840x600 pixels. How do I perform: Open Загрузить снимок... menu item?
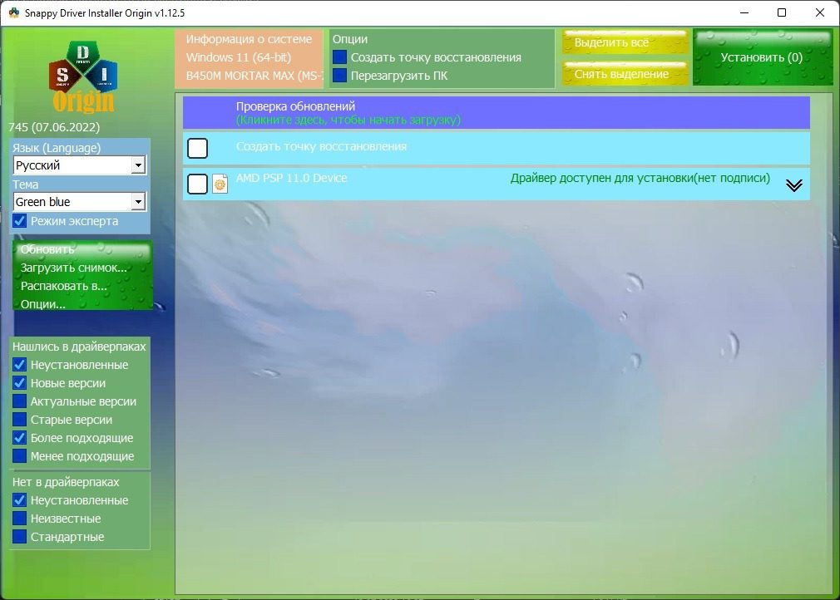73,268
